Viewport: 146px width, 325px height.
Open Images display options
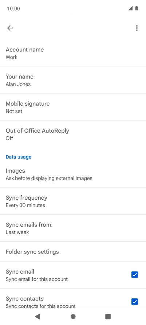pos(73,174)
